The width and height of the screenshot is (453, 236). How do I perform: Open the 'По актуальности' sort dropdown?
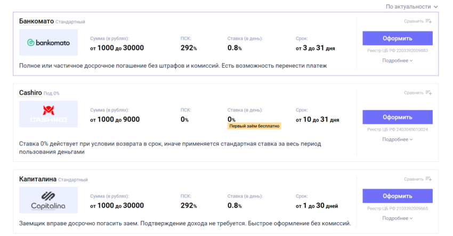point(411,6)
